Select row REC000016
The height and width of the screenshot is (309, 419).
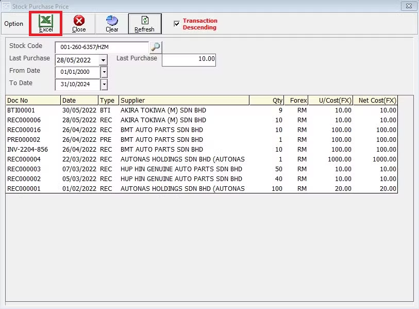coord(202,130)
